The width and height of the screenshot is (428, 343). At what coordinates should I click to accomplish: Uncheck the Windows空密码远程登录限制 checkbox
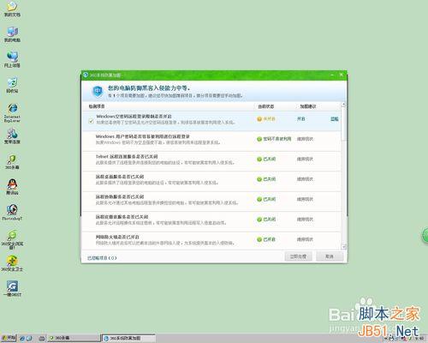pyautogui.click(x=91, y=121)
